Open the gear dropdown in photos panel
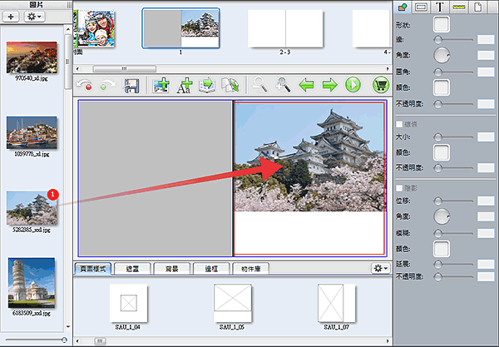The height and width of the screenshot is (347, 499). (34, 17)
